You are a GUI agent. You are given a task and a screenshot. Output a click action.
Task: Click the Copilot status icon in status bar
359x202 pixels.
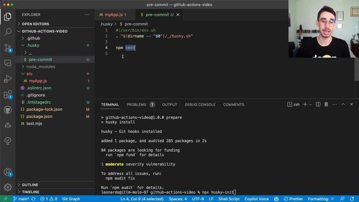[x=277, y=199]
